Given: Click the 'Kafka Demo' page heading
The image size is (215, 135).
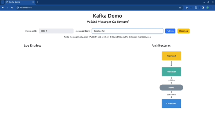Looking at the screenshot, I should [107, 16].
